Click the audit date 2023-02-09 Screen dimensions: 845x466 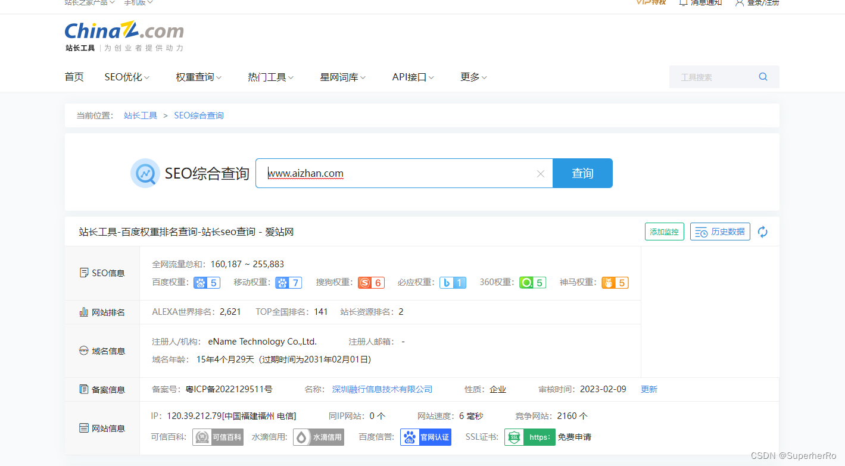tap(603, 389)
